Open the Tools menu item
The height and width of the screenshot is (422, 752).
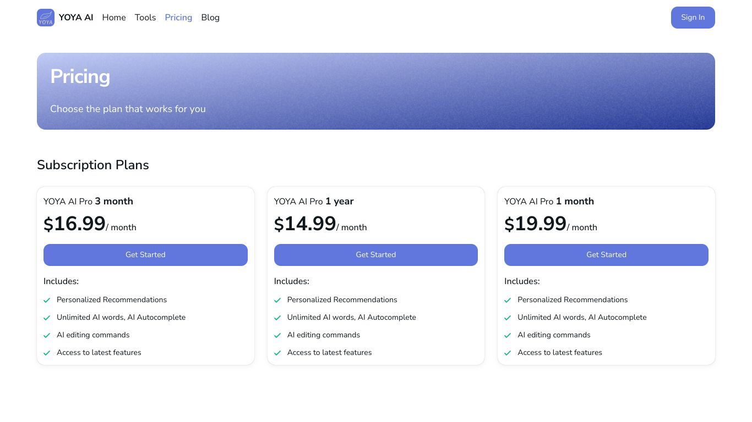click(x=145, y=18)
